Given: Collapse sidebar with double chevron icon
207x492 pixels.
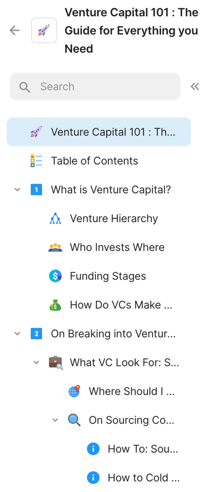Looking at the screenshot, I should pos(195,87).
